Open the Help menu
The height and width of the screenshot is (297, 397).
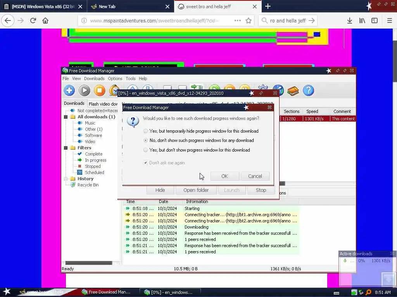pos(143,79)
